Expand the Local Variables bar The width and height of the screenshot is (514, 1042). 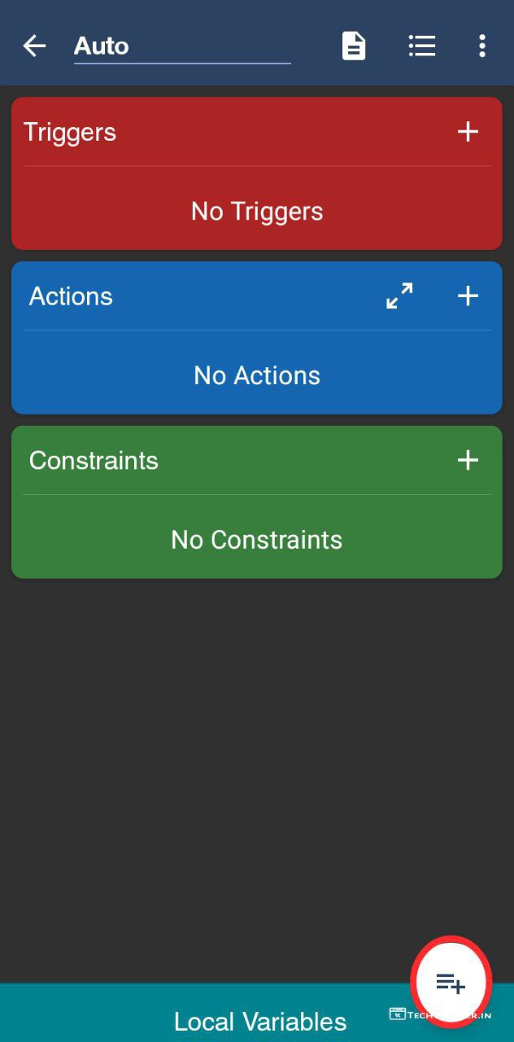(259, 1022)
